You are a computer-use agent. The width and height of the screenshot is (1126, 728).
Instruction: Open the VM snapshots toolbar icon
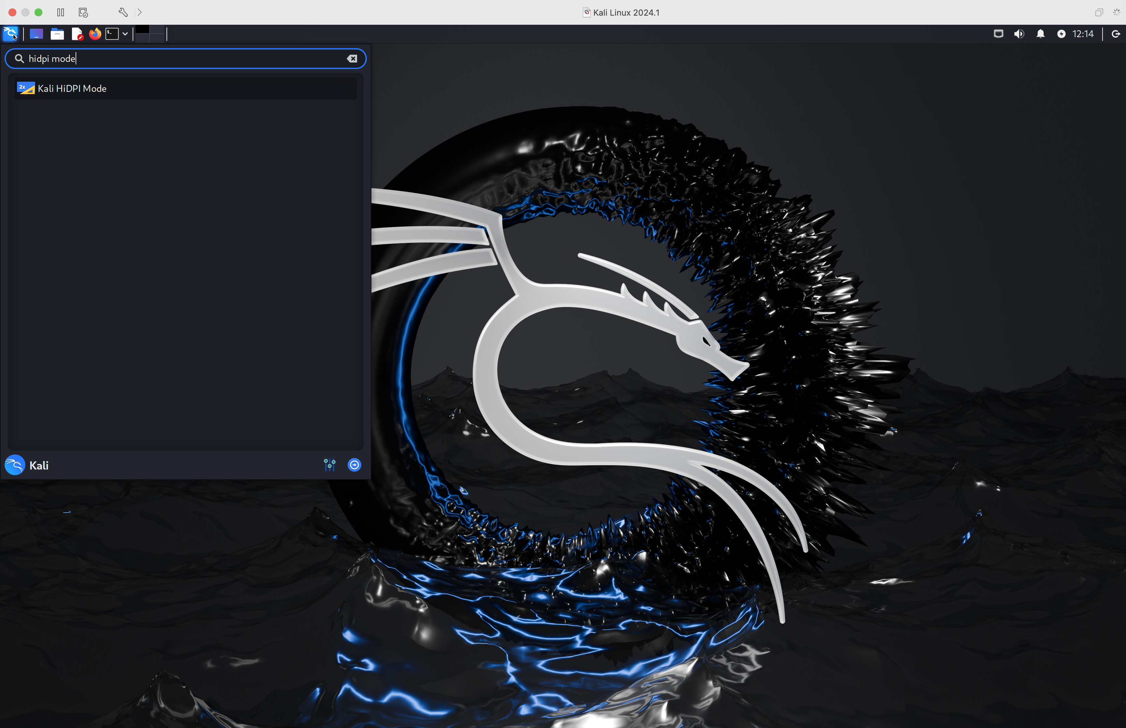pos(83,12)
